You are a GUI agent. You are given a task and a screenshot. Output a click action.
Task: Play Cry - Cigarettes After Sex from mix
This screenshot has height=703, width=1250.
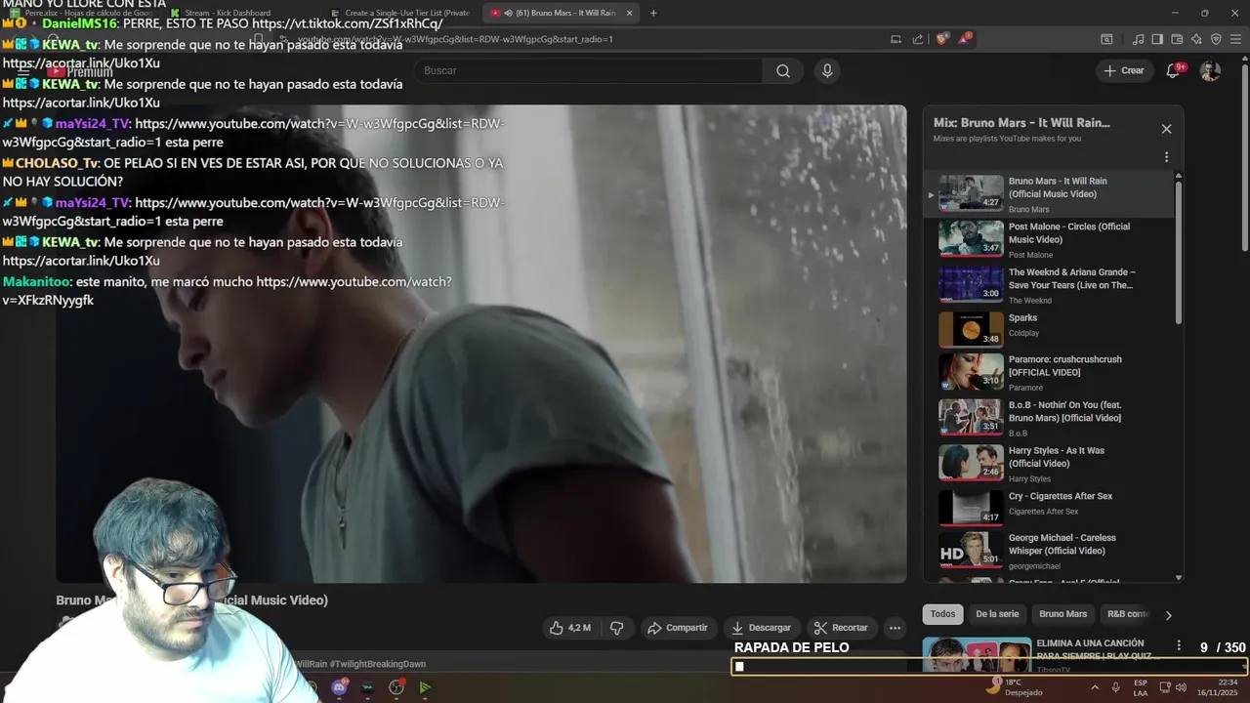(1048, 507)
